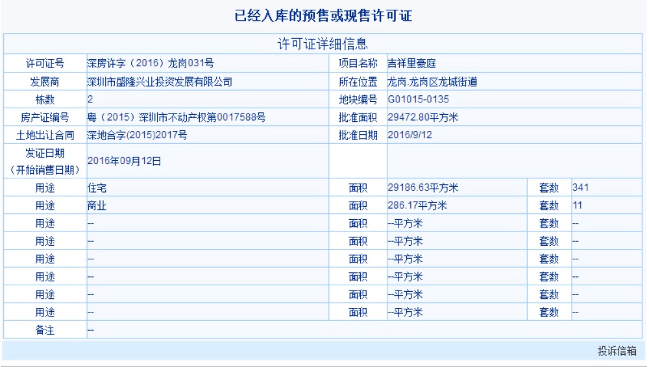Select the 备注 label

(45, 330)
